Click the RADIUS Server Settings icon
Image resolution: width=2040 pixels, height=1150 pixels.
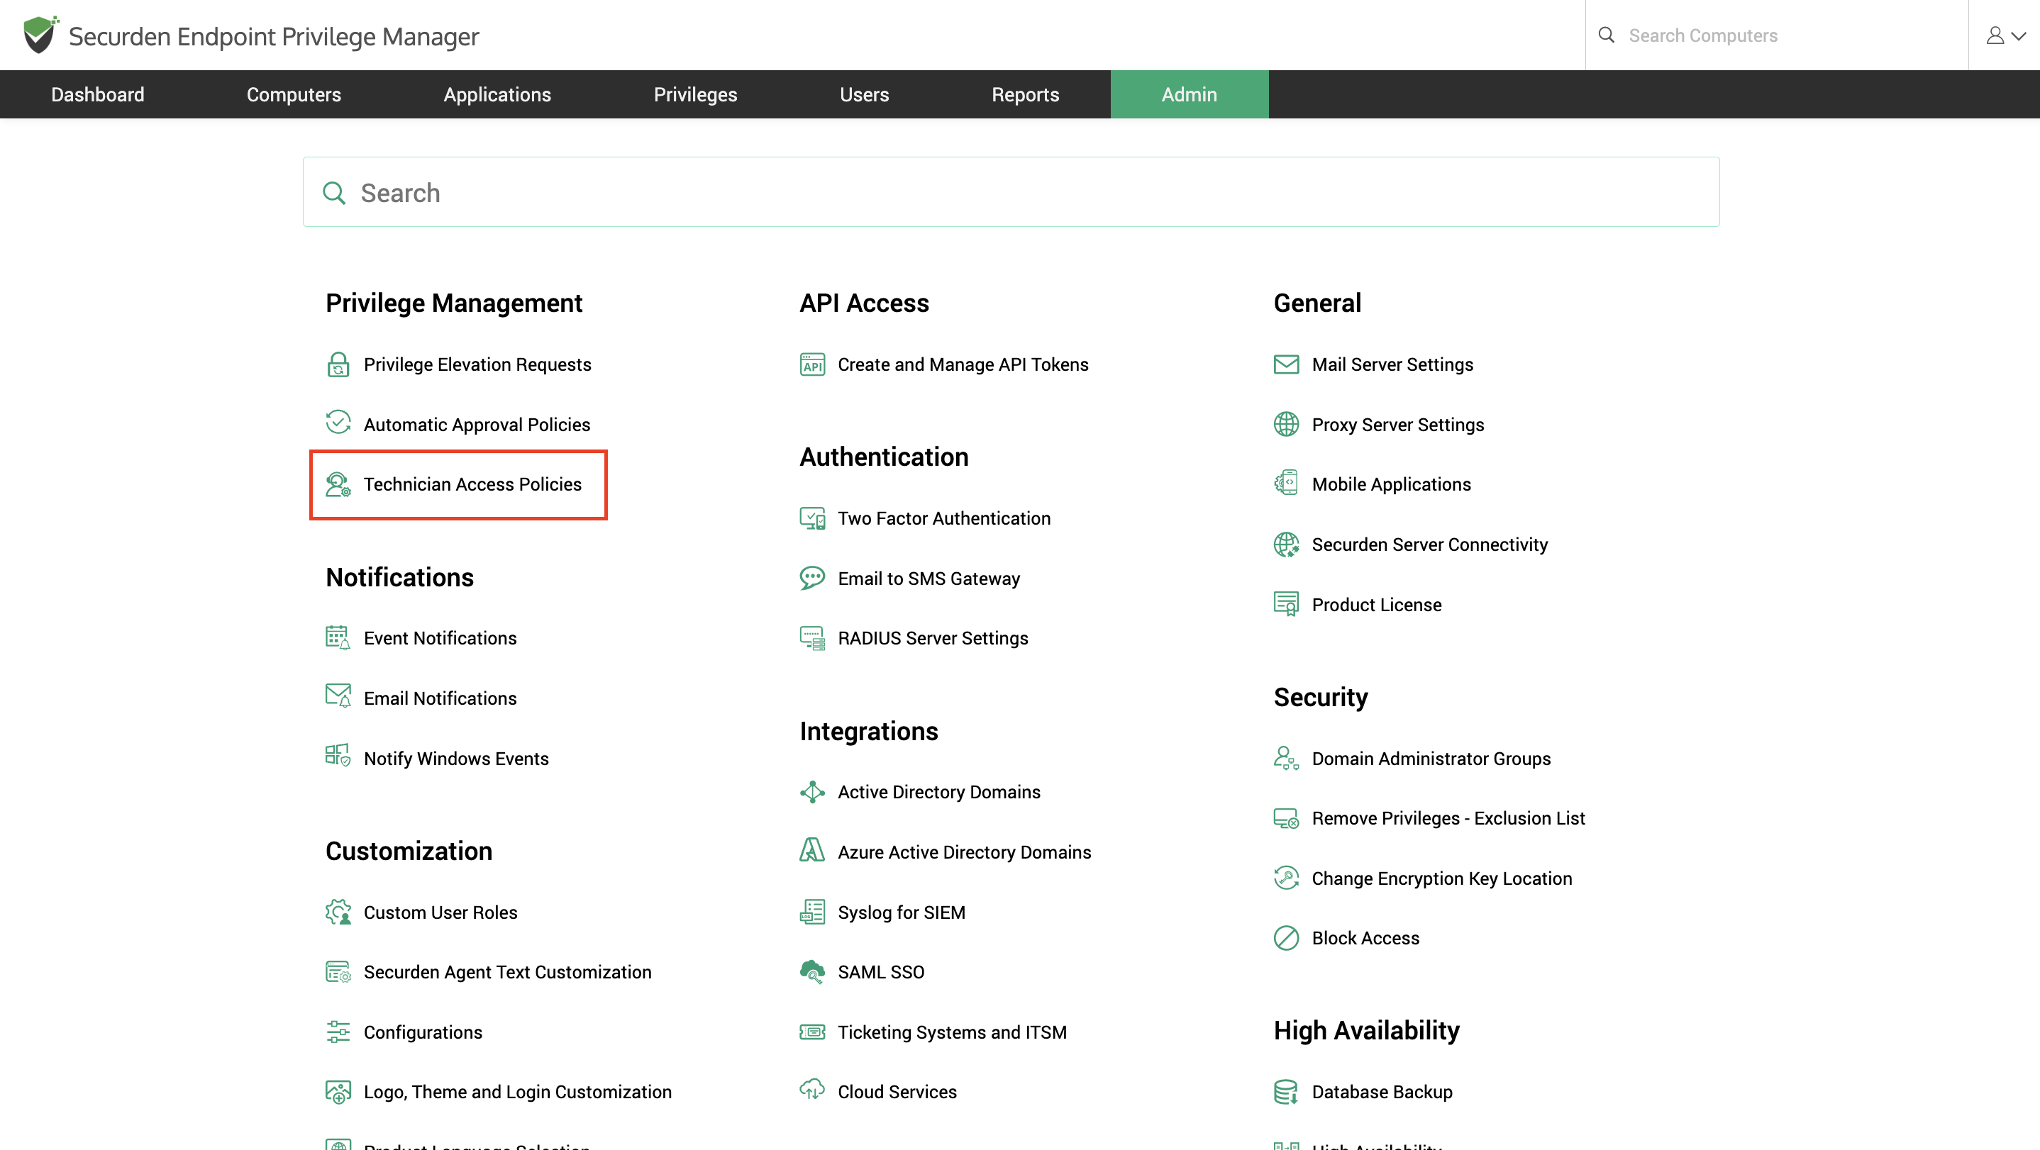(x=812, y=638)
